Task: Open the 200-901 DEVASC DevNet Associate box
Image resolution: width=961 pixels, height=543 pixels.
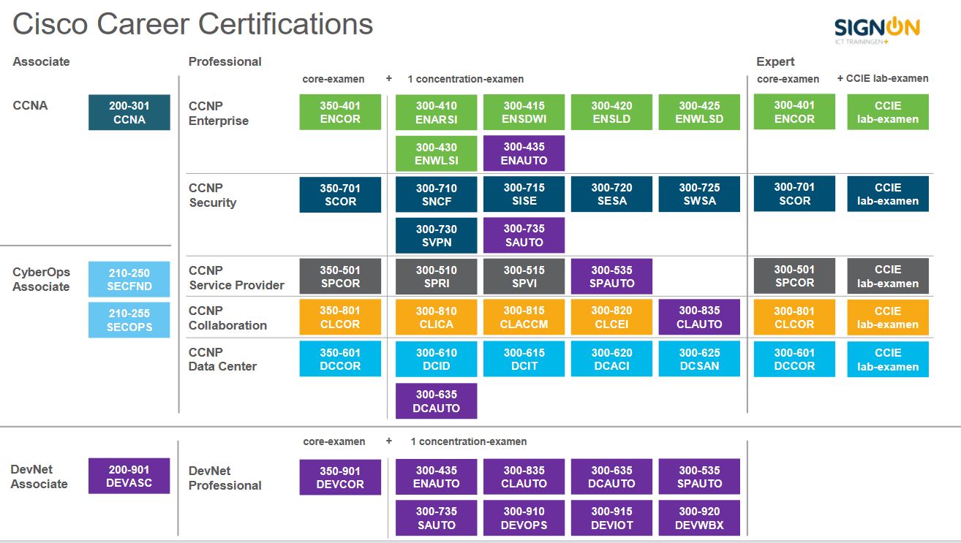Action: click(x=129, y=476)
